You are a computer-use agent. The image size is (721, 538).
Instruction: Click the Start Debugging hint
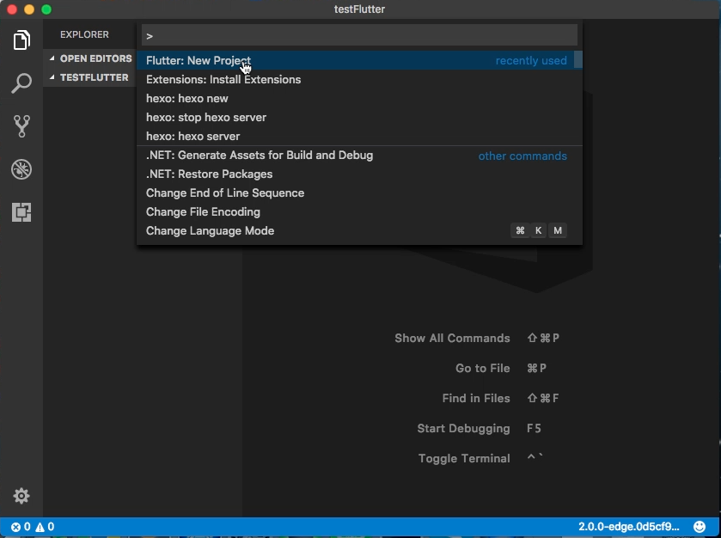point(463,429)
